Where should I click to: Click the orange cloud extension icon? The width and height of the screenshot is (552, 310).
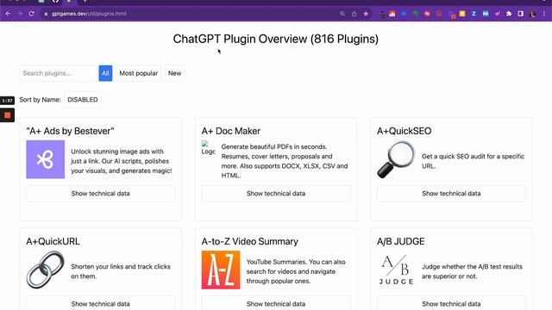tap(392, 14)
